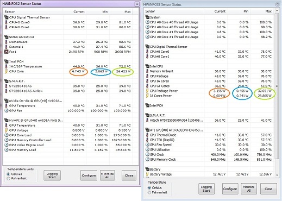
Task: Click Minimize All in the right window
Action: tap(249, 189)
